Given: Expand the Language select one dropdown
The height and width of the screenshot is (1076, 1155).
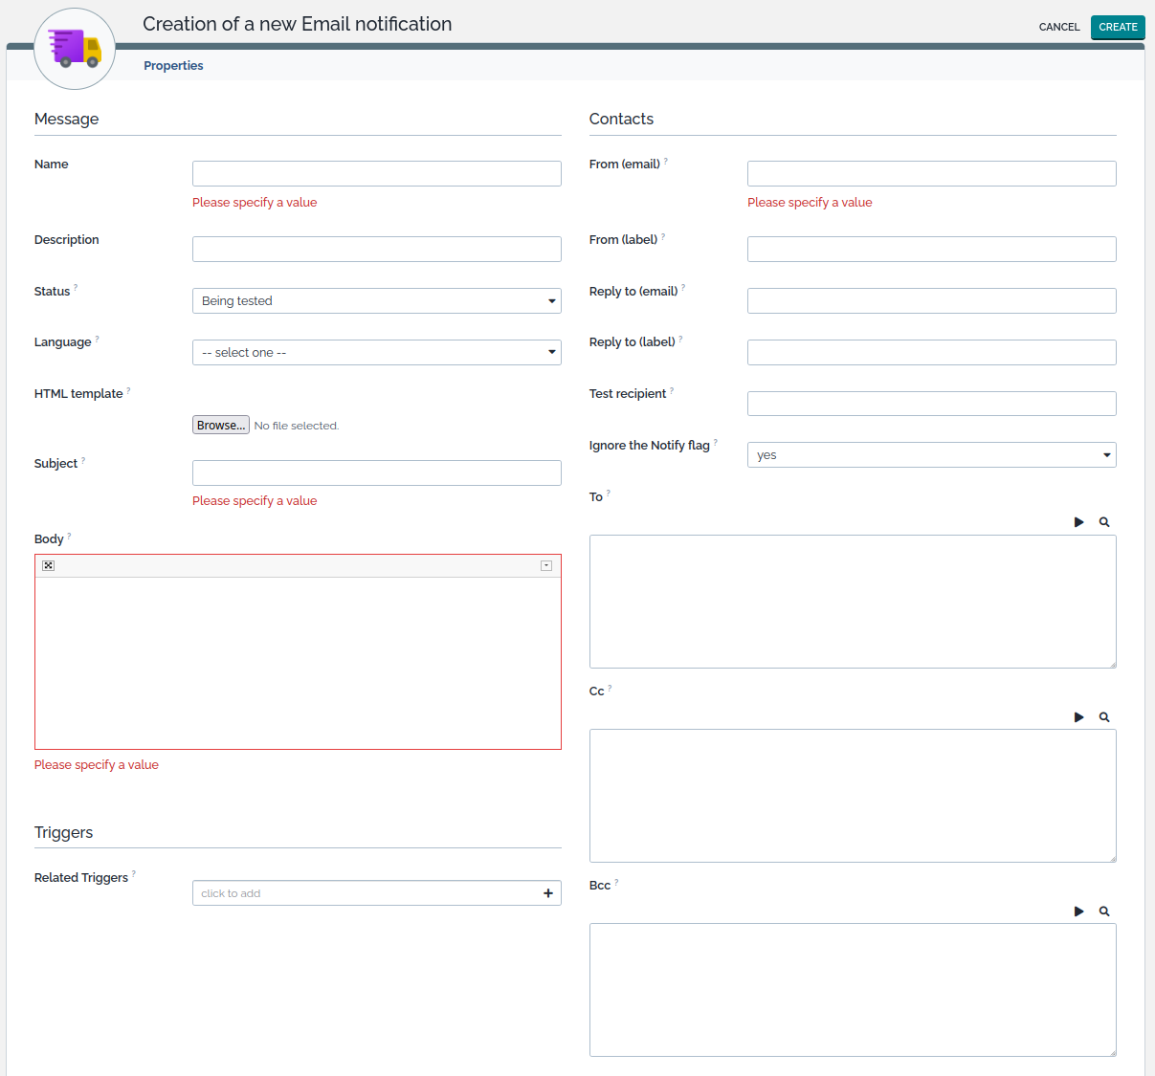Looking at the screenshot, I should 376,353.
